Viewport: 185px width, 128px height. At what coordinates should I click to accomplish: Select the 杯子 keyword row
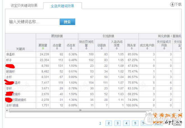[93, 60]
